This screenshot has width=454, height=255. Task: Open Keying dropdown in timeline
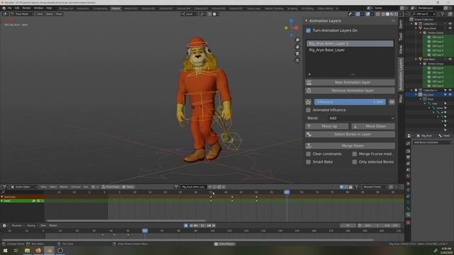click(32, 225)
